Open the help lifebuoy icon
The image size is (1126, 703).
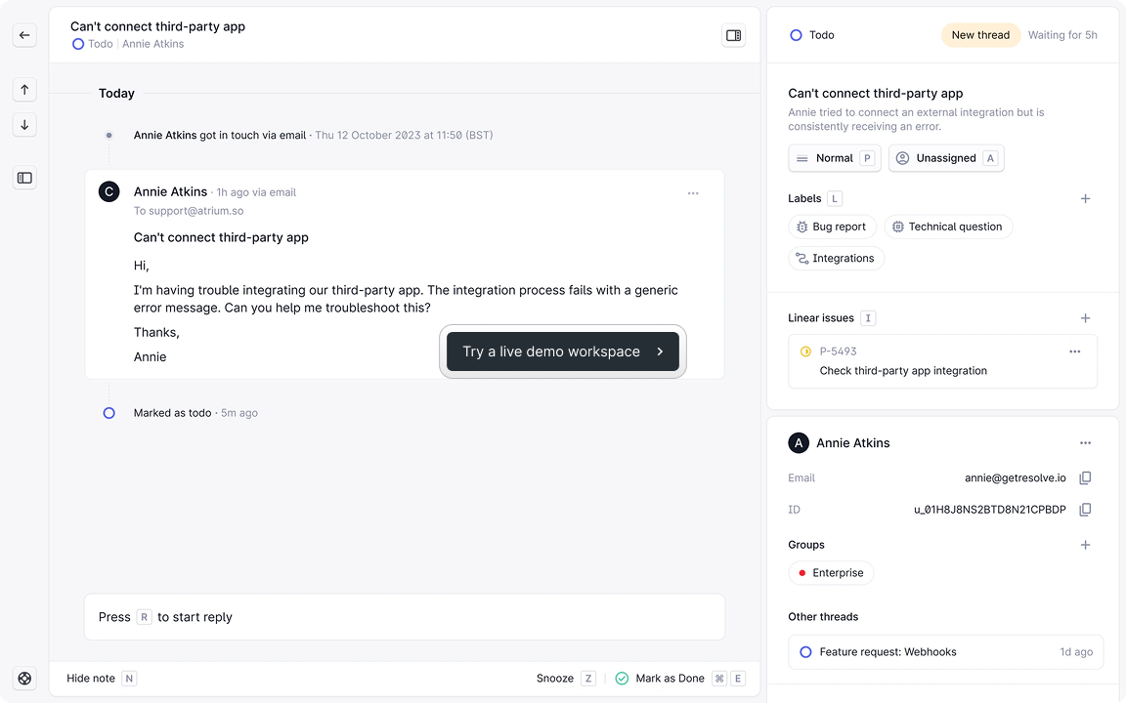[24, 678]
